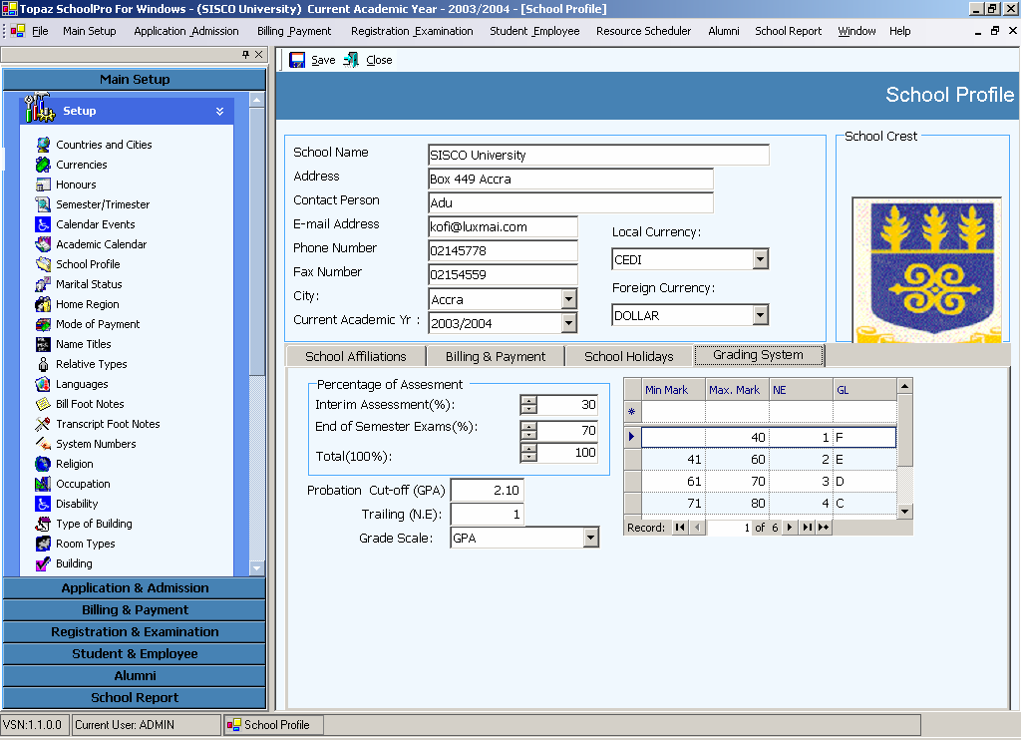Go to next record in grading navigator
Screen dimensions: 1022x741
pyautogui.click(x=789, y=528)
